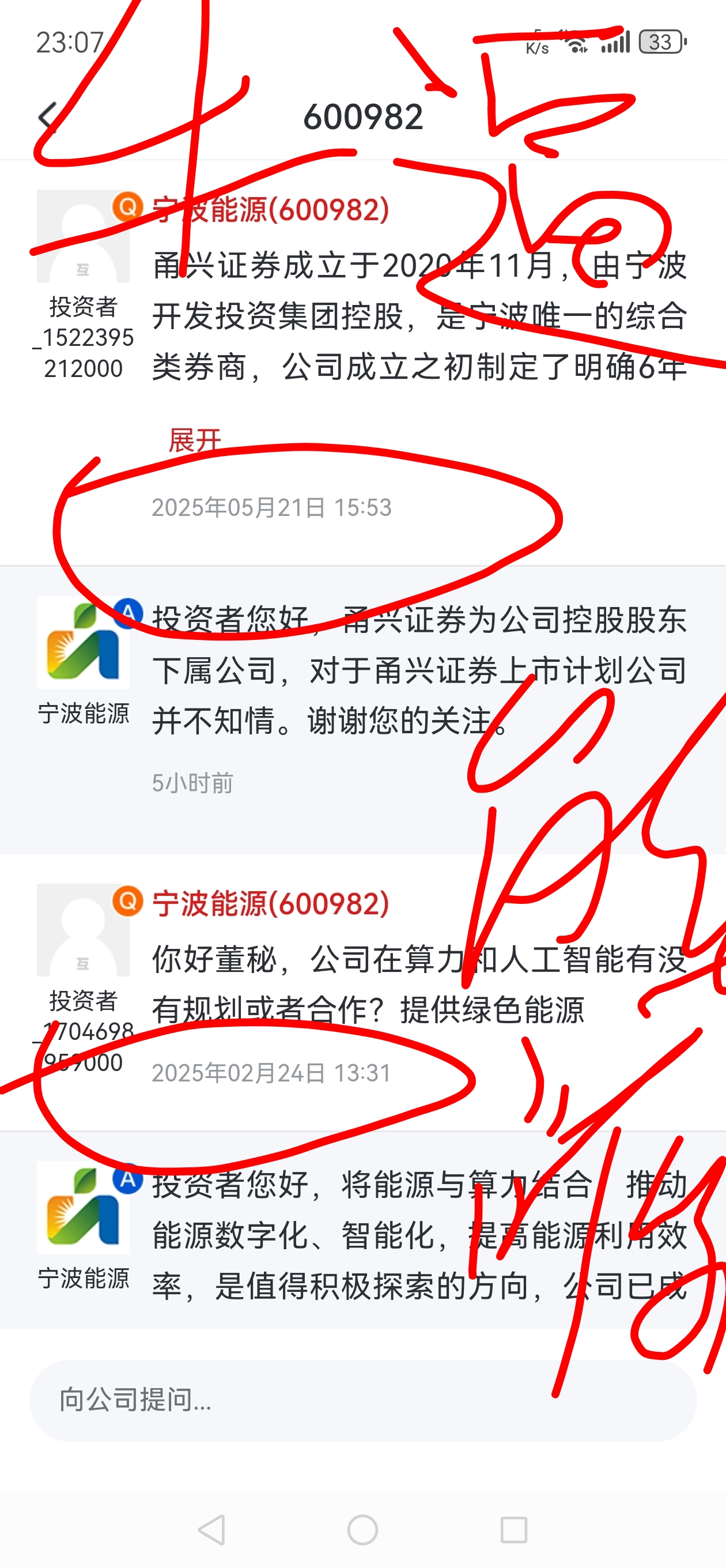
Task: Tap the Android home circle navigation button
Action: pos(362,1529)
